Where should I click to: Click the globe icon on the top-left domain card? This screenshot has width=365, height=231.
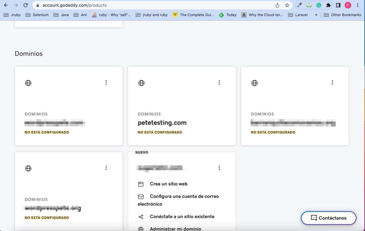[29, 83]
